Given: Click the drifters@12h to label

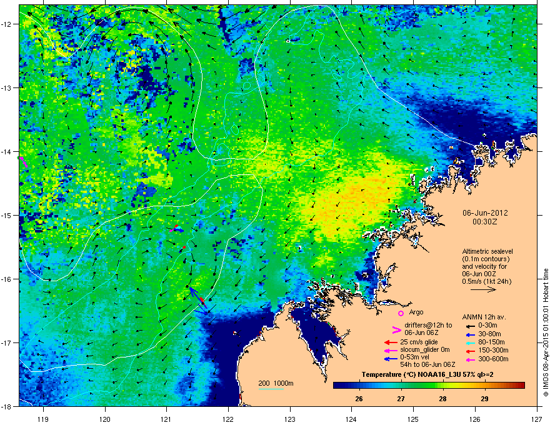Looking at the screenshot, I should (428, 325).
